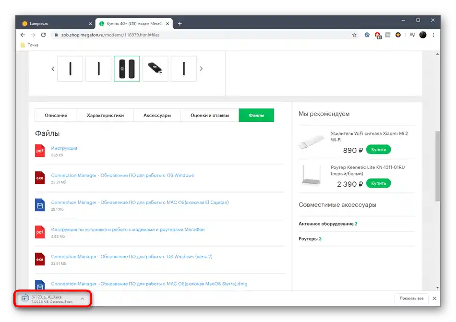This screenshot has height=322, width=456.
Task: Download Connection Manager Windows (vers. 2) link
Action: 132,257
